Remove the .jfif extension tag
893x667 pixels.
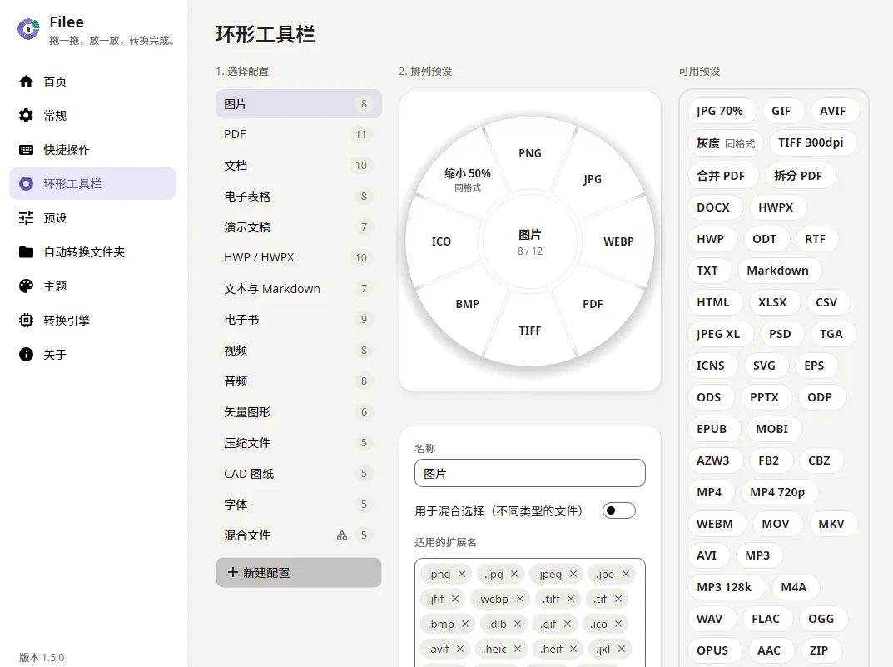tap(455, 599)
